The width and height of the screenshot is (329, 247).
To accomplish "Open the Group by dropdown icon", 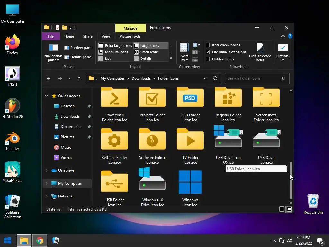I will 196,45.
